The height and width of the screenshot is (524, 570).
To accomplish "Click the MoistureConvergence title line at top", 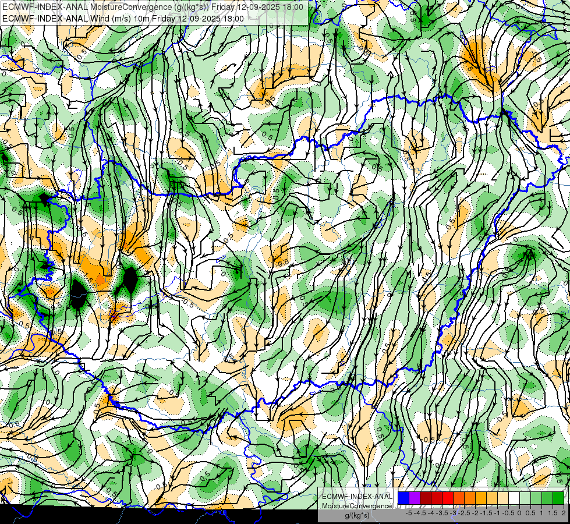I will click(153, 7).
